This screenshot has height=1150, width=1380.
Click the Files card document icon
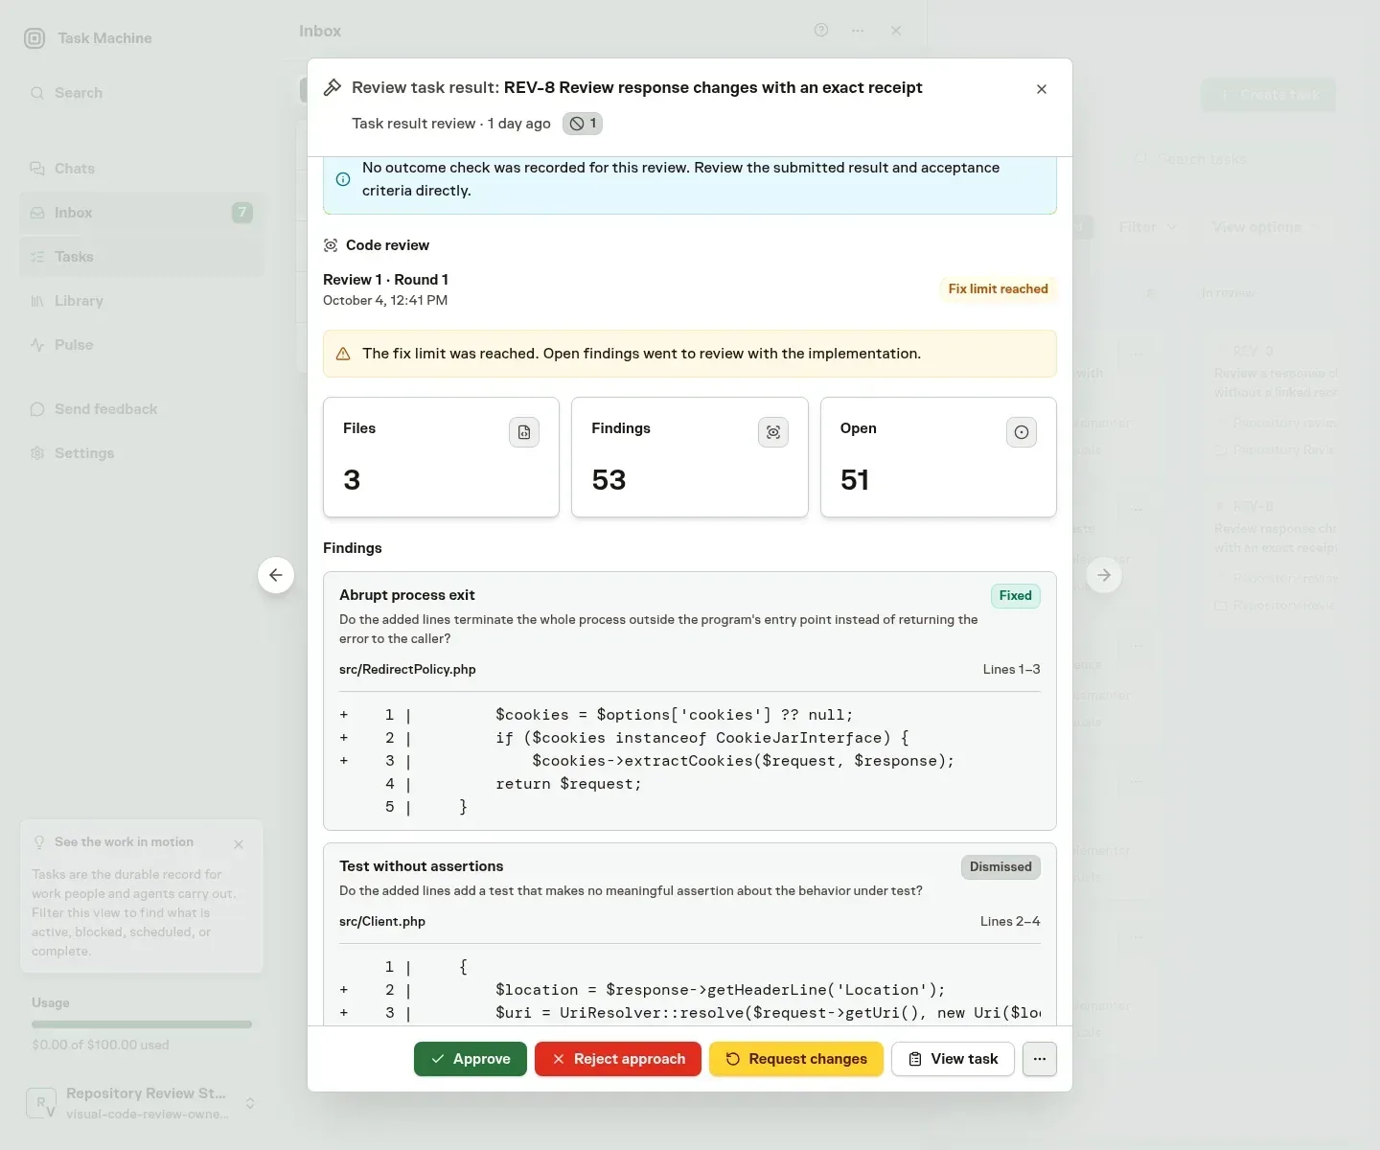coord(524,432)
